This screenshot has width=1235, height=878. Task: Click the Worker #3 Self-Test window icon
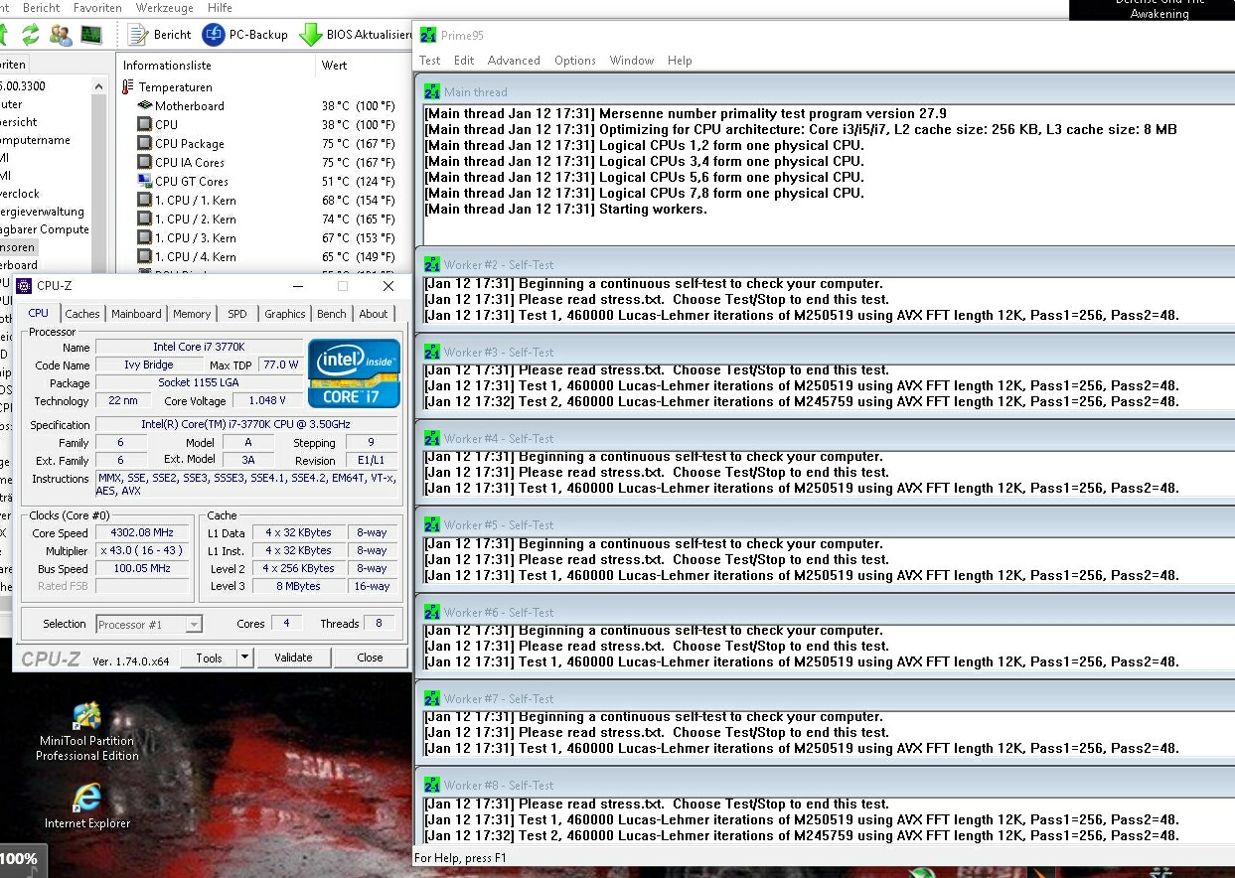coord(432,353)
